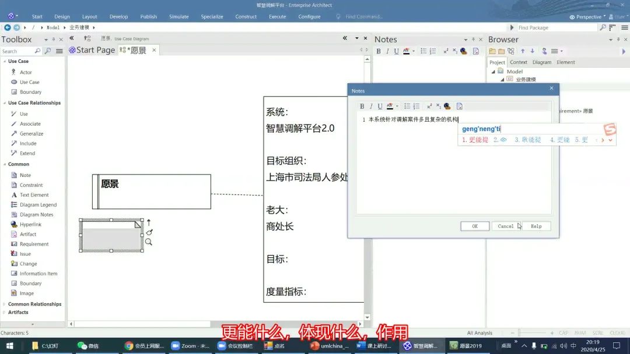Open font color dropdown in Notes dialog
Viewport: 630px width, 354px height.
coord(397,106)
